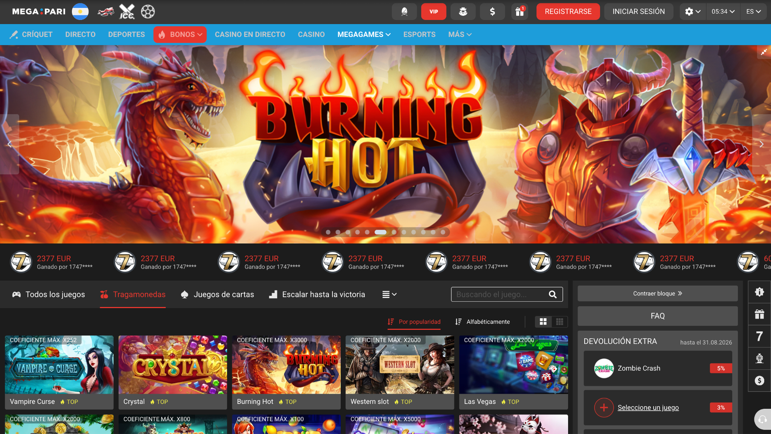Click the REGISTRARSE button
The height and width of the screenshot is (434, 771).
(568, 12)
